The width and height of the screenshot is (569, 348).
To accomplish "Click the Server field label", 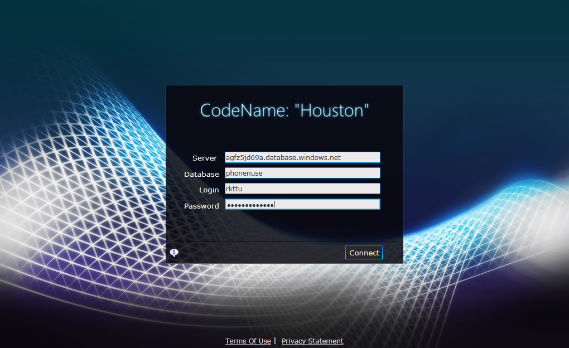I will 205,158.
